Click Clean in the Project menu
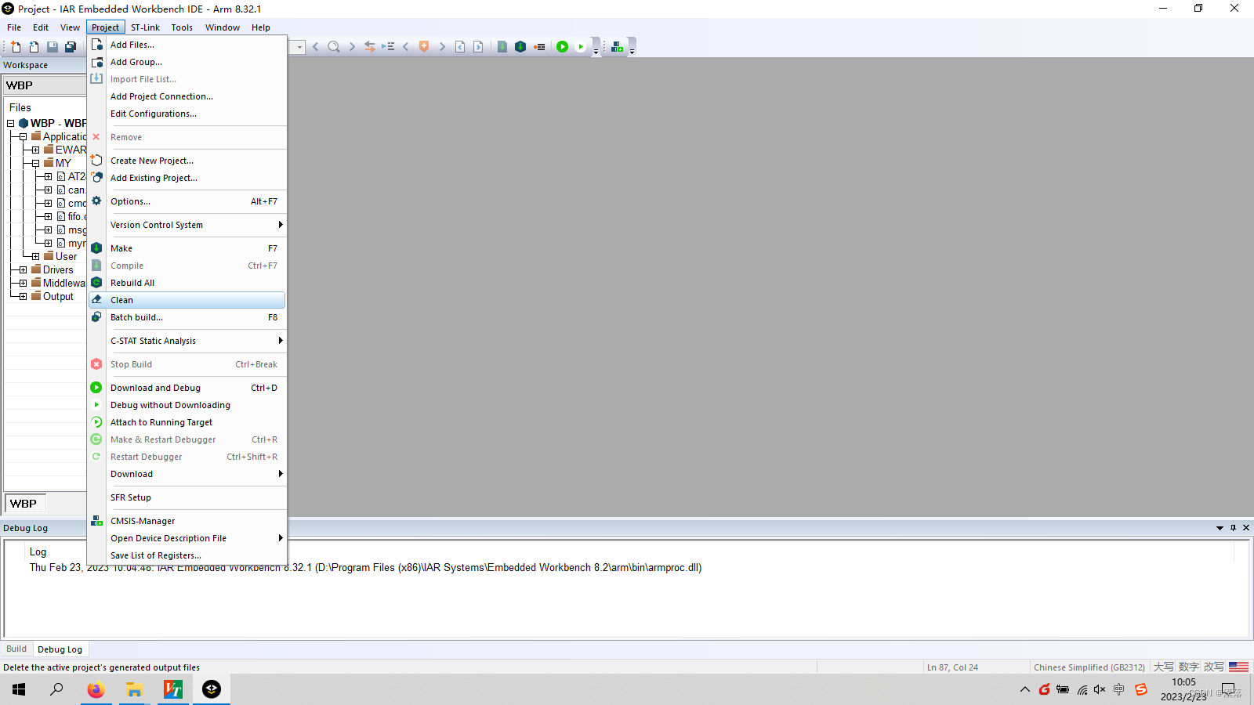Screen dimensions: 1254x705 tap(187, 300)
